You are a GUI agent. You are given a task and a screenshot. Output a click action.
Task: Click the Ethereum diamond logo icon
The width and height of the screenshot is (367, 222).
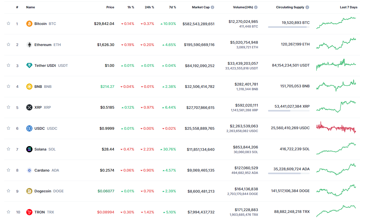(x=29, y=45)
